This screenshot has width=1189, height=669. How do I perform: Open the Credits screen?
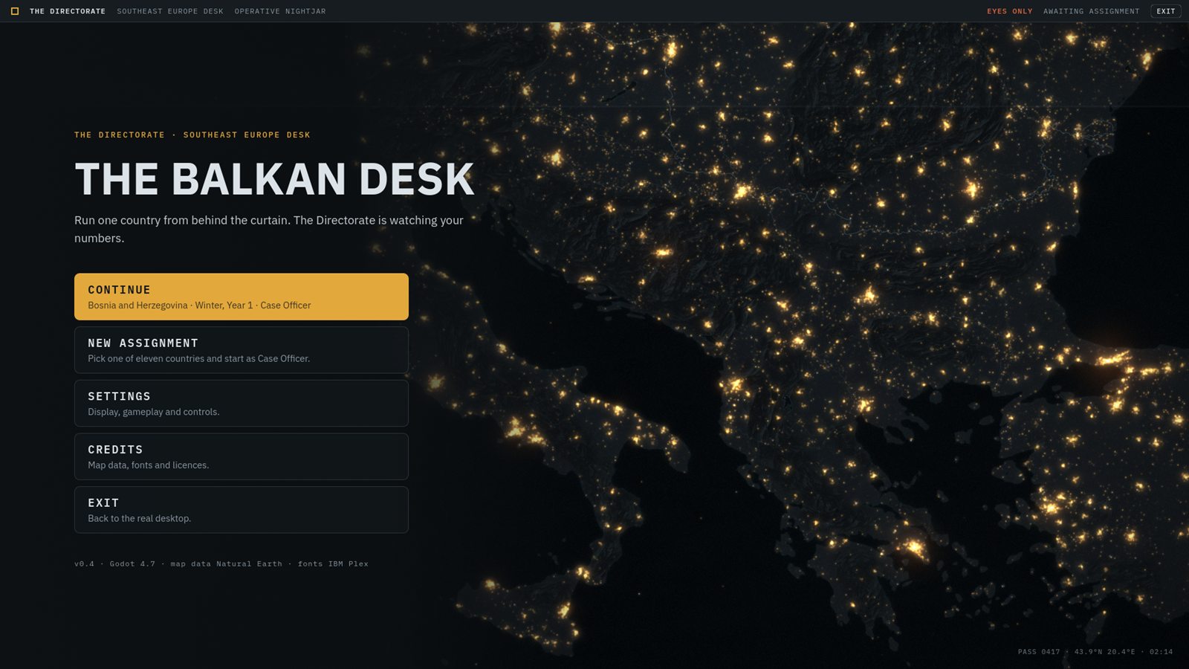point(242,456)
